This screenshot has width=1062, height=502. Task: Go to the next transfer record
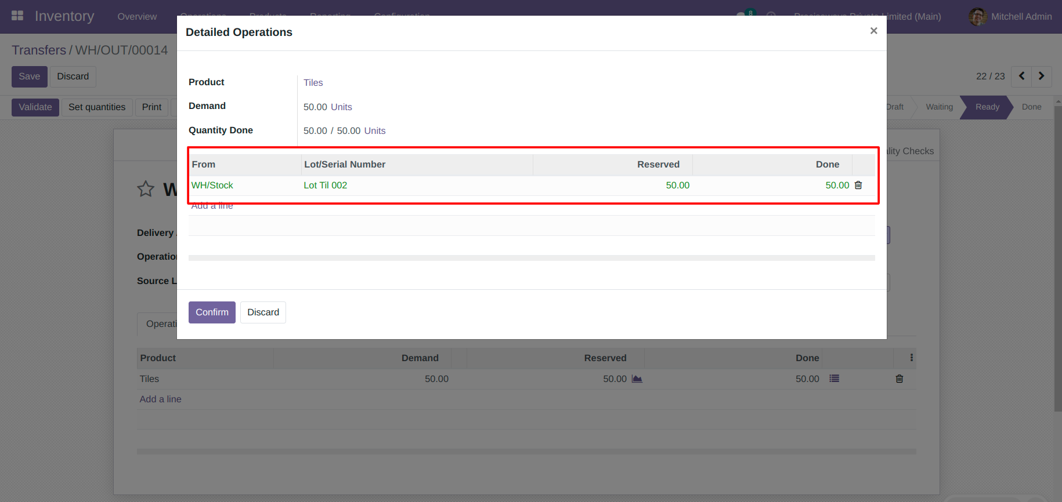[x=1042, y=76]
